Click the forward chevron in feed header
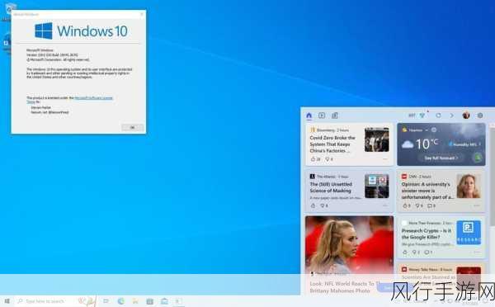Viewport: 495px width, 307px height. (x=452, y=116)
